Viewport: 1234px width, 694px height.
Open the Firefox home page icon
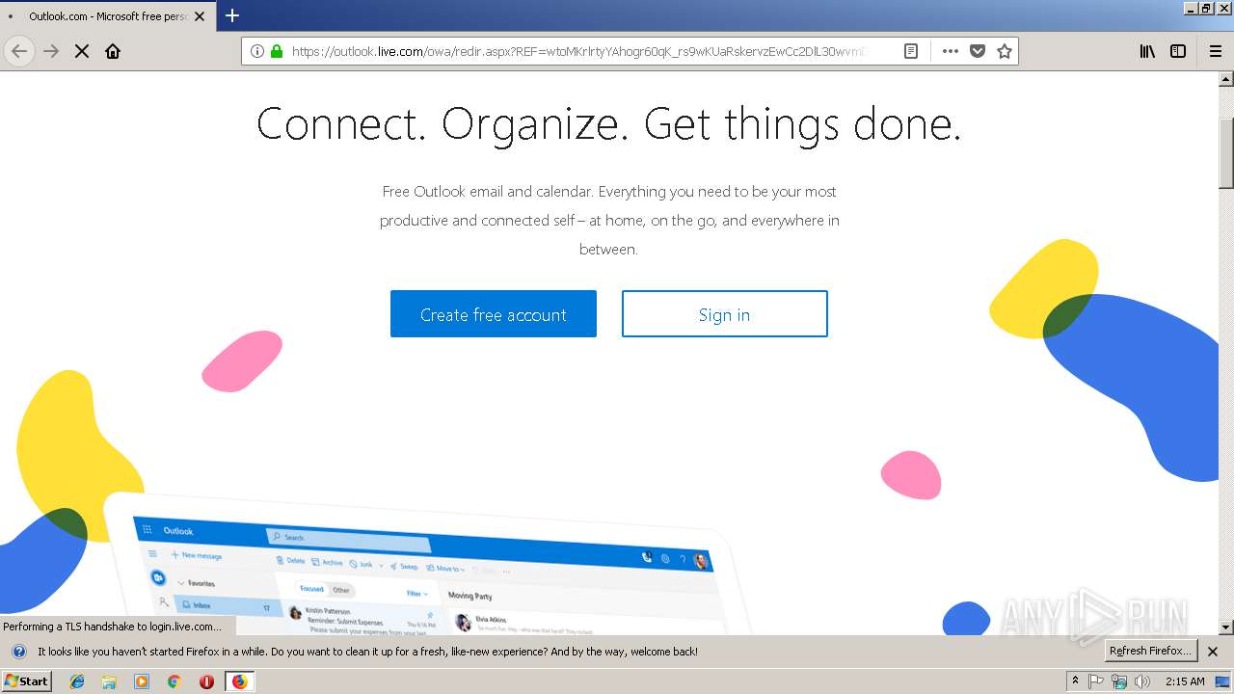[113, 51]
